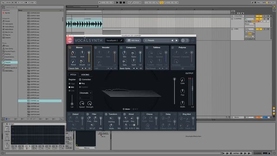The image size is (277, 156).
Task: Toggle the Polyvox module power
Action: point(173,48)
